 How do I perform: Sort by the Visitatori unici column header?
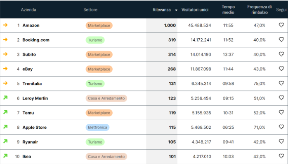point(195,10)
